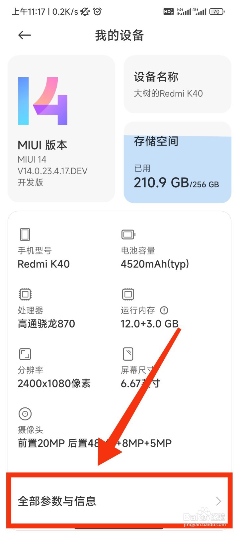
Task: Open the 设备名称 card
Action: [x=178, y=85]
